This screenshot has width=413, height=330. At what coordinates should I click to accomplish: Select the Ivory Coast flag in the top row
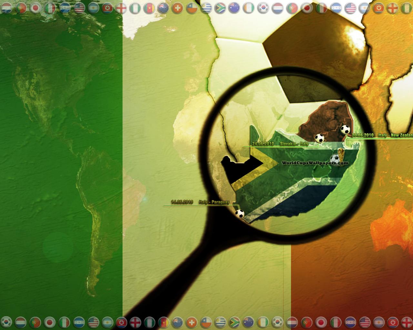point(249,8)
